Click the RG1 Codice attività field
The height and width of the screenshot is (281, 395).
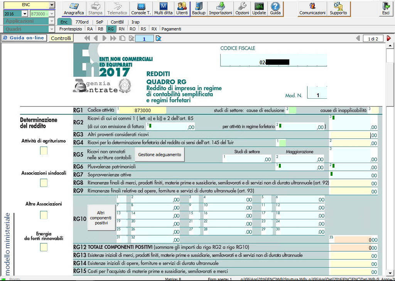click(143, 110)
